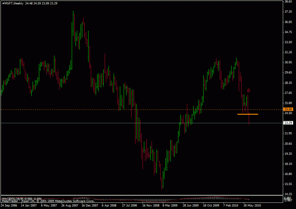Click the 7 Feb 2010 date label
The height and width of the screenshot is (209, 296).
click(x=231, y=205)
